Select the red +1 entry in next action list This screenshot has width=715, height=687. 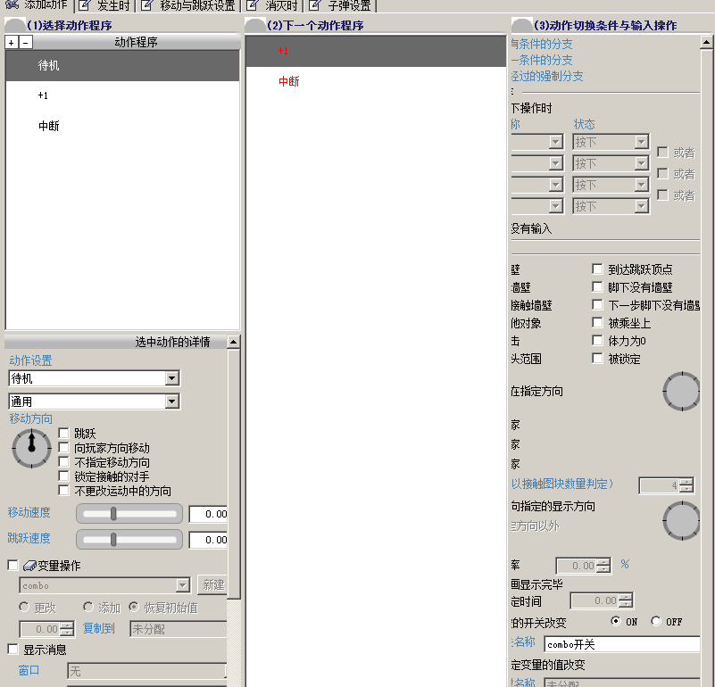pyautogui.click(x=376, y=51)
